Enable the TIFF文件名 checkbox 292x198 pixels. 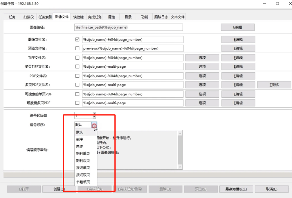pyautogui.click(x=77, y=58)
